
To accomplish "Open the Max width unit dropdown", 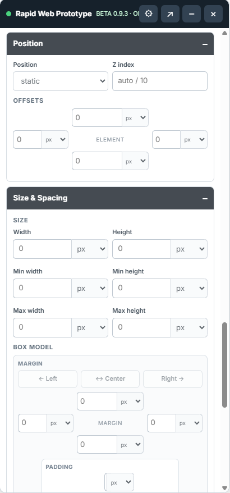I will [x=90, y=327].
